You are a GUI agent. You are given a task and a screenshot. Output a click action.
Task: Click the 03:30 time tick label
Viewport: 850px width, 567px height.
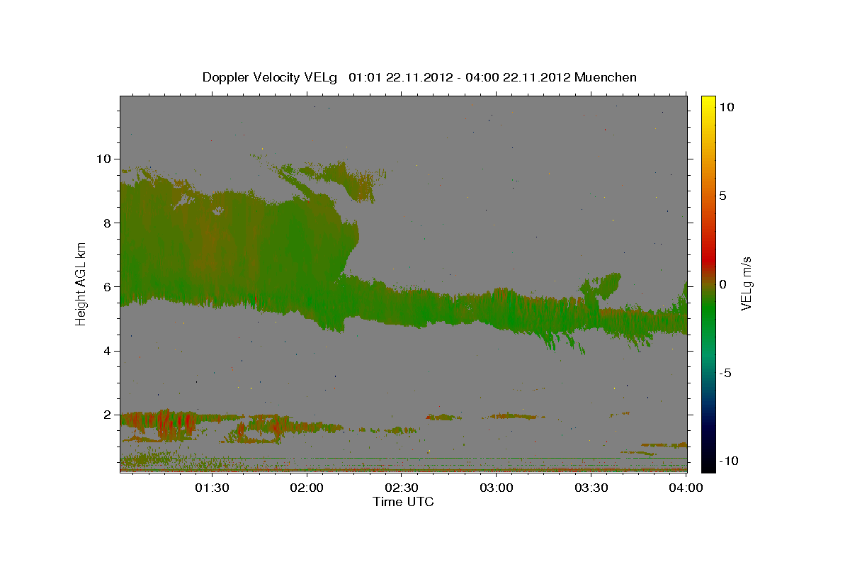point(591,488)
